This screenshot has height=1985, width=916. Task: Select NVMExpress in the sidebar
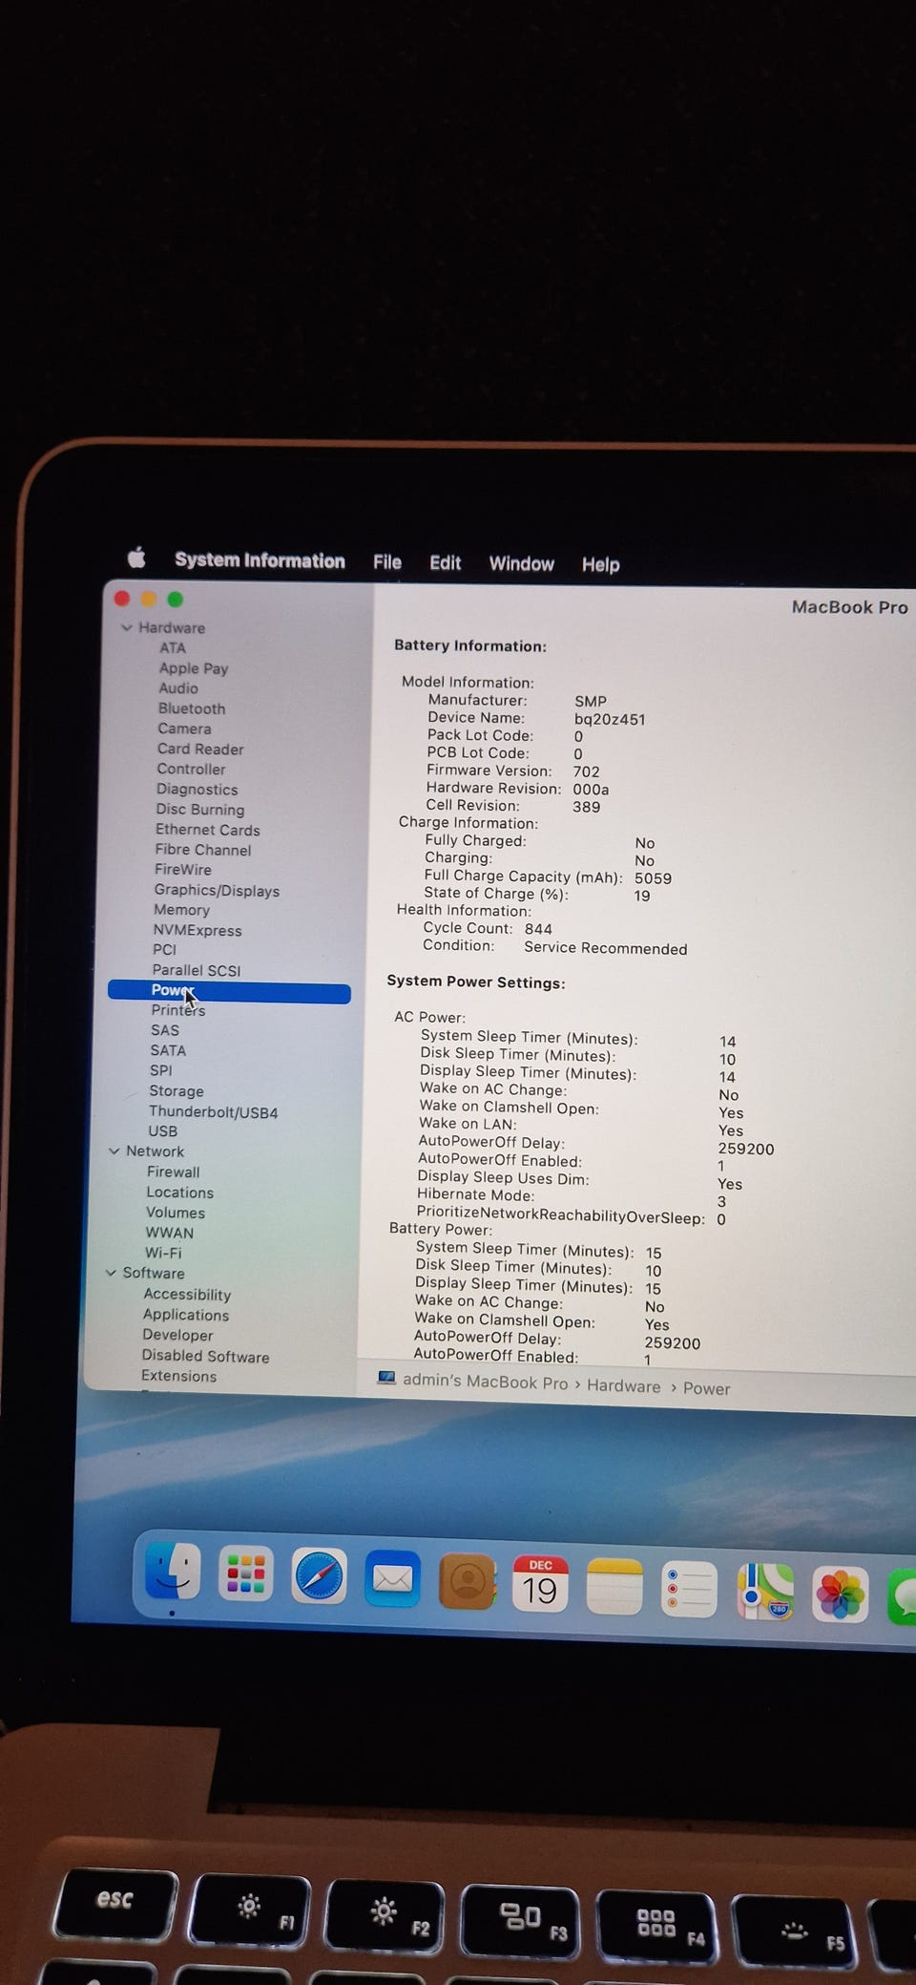tap(198, 931)
